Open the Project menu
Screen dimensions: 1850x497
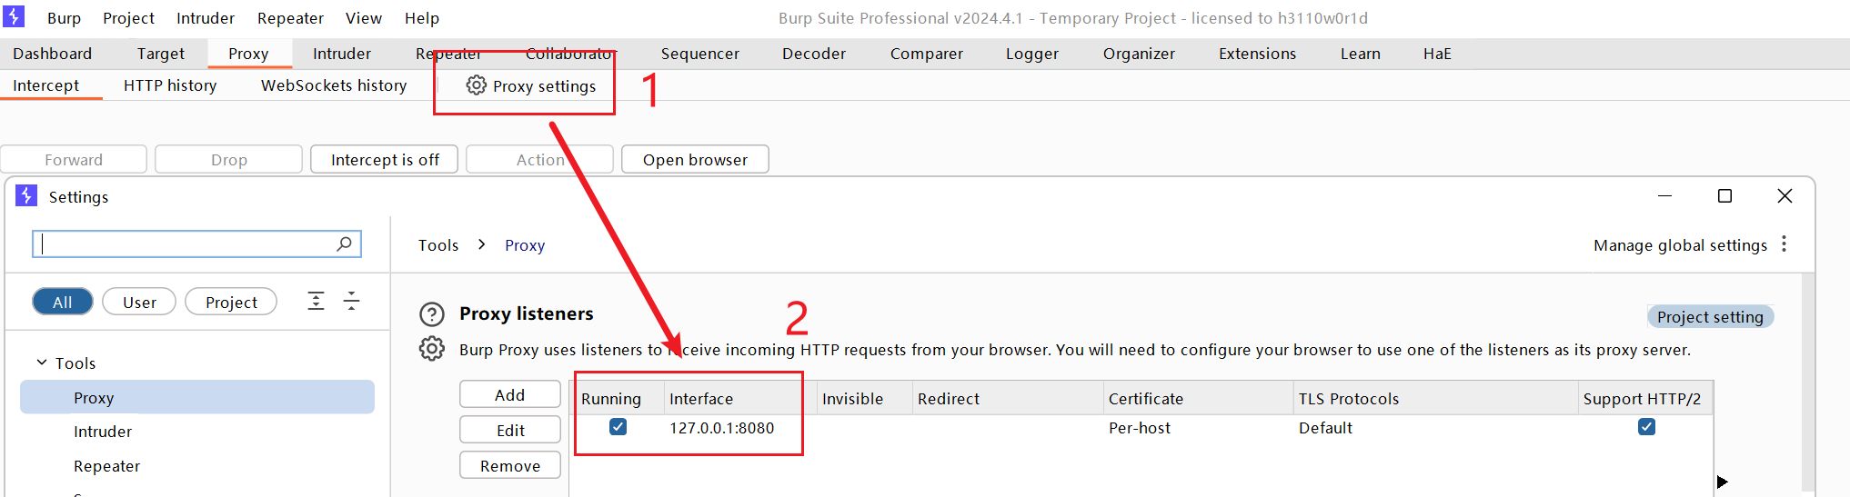coord(128,18)
